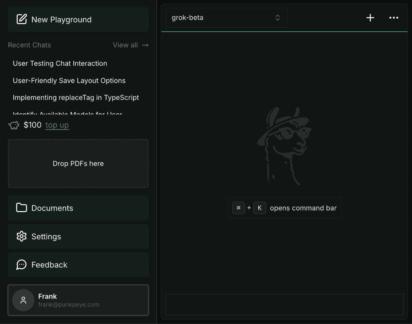Screen dimensions: 412x324
Task: Open the three-dots more options menu
Action: point(394,18)
